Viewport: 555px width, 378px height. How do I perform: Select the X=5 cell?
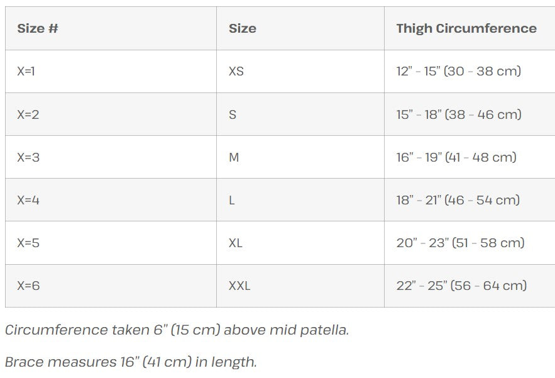(28, 243)
